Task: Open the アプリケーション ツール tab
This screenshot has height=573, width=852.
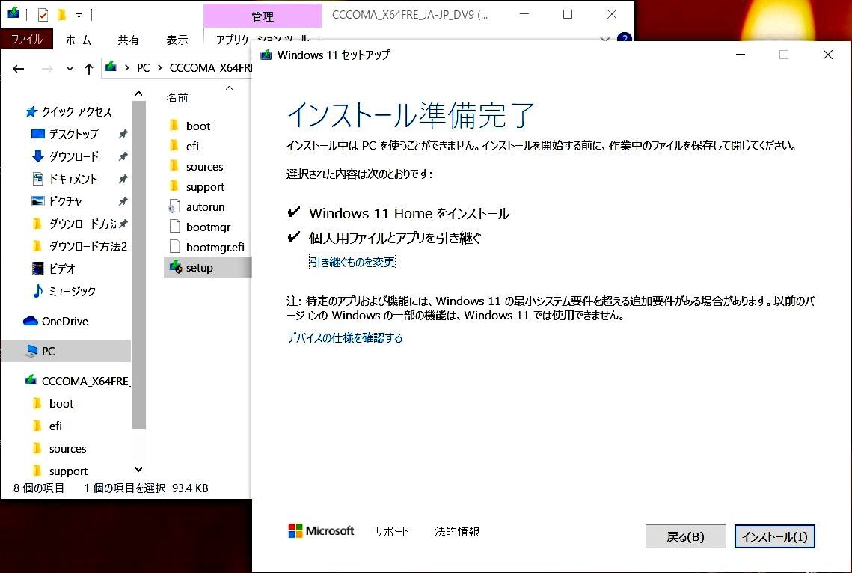Action: tap(263, 39)
